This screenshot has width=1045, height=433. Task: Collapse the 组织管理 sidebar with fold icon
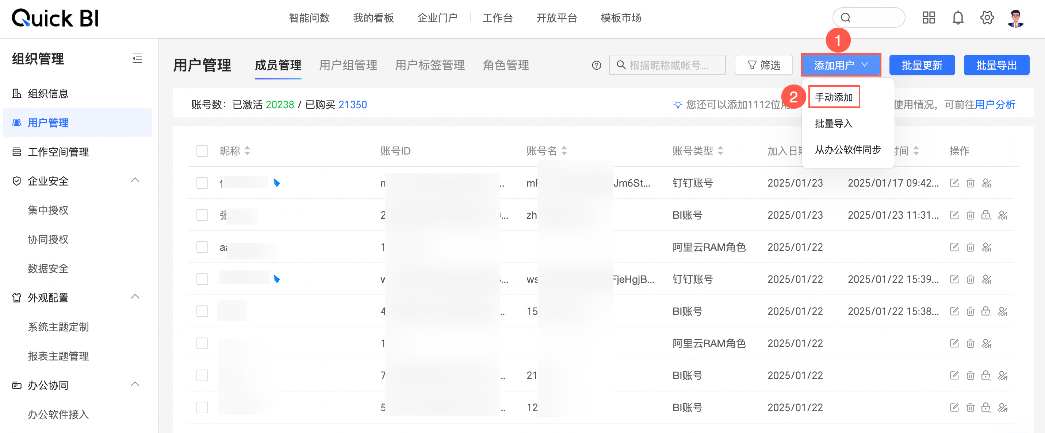[x=137, y=59]
